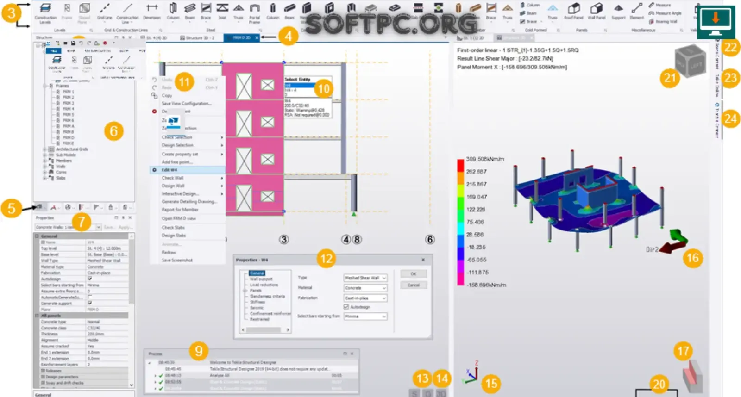Image resolution: width=741 pixels, height=397 pixels.
Task: Click the Bearing Wall tool
Action: coord(663,21)
